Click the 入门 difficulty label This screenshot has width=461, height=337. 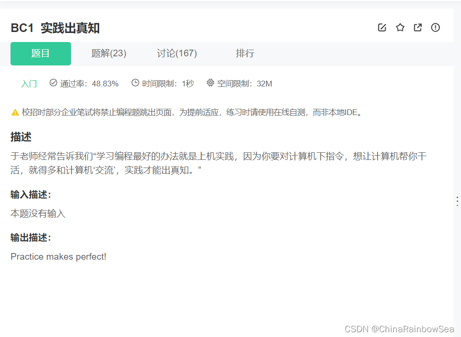(x=29, y=84)
